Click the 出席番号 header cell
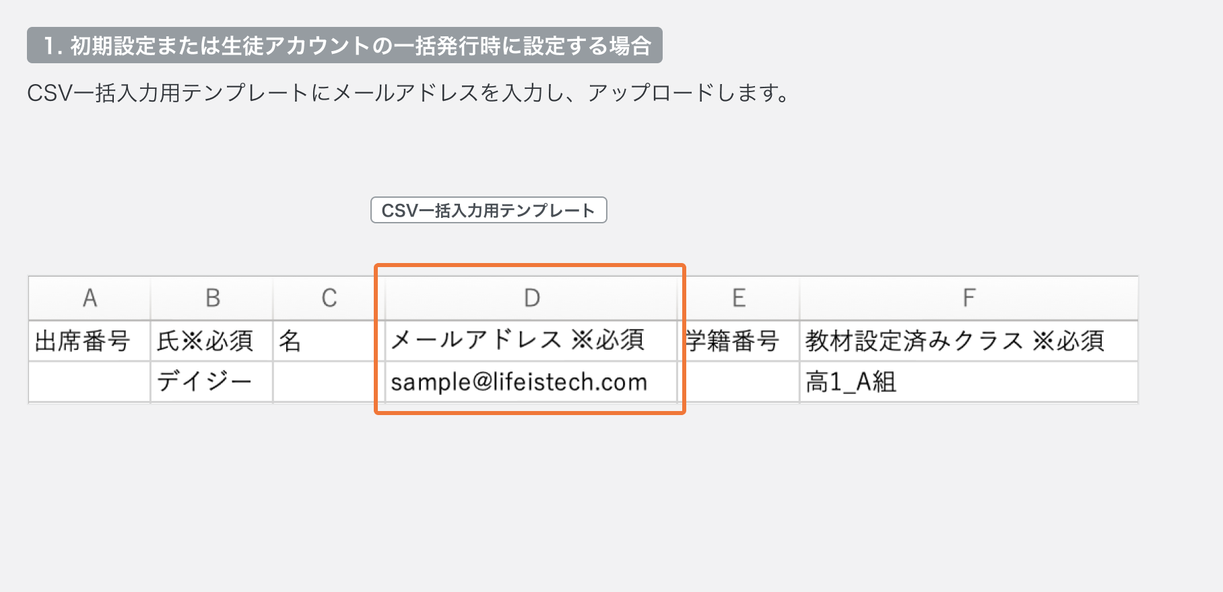Screen dimensions: 1223x592 (x=83, y=341)
